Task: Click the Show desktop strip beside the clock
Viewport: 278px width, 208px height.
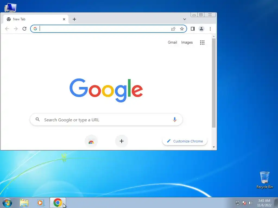Action: pyautogui.click(x=276, y=203)
